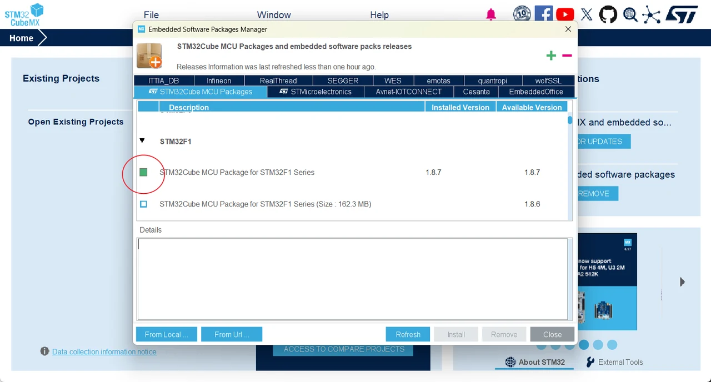Click the pink minus collapse-all icon
This screenshot has height=382, width=711.
(x=567, y=55)
